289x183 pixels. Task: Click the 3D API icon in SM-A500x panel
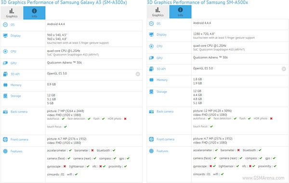click(x=151, y=69)
